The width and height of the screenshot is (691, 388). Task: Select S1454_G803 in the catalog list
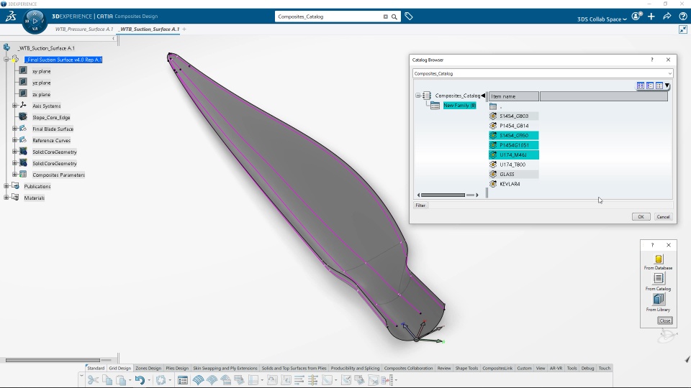coord(514,116)
